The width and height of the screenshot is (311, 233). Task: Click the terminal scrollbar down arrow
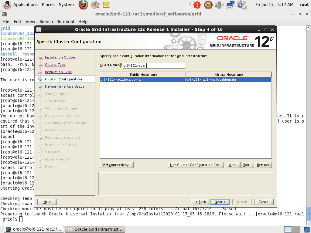coord(309,224)
